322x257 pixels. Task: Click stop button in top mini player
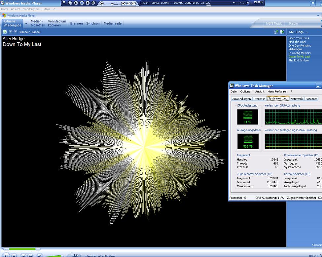(88, 3)
